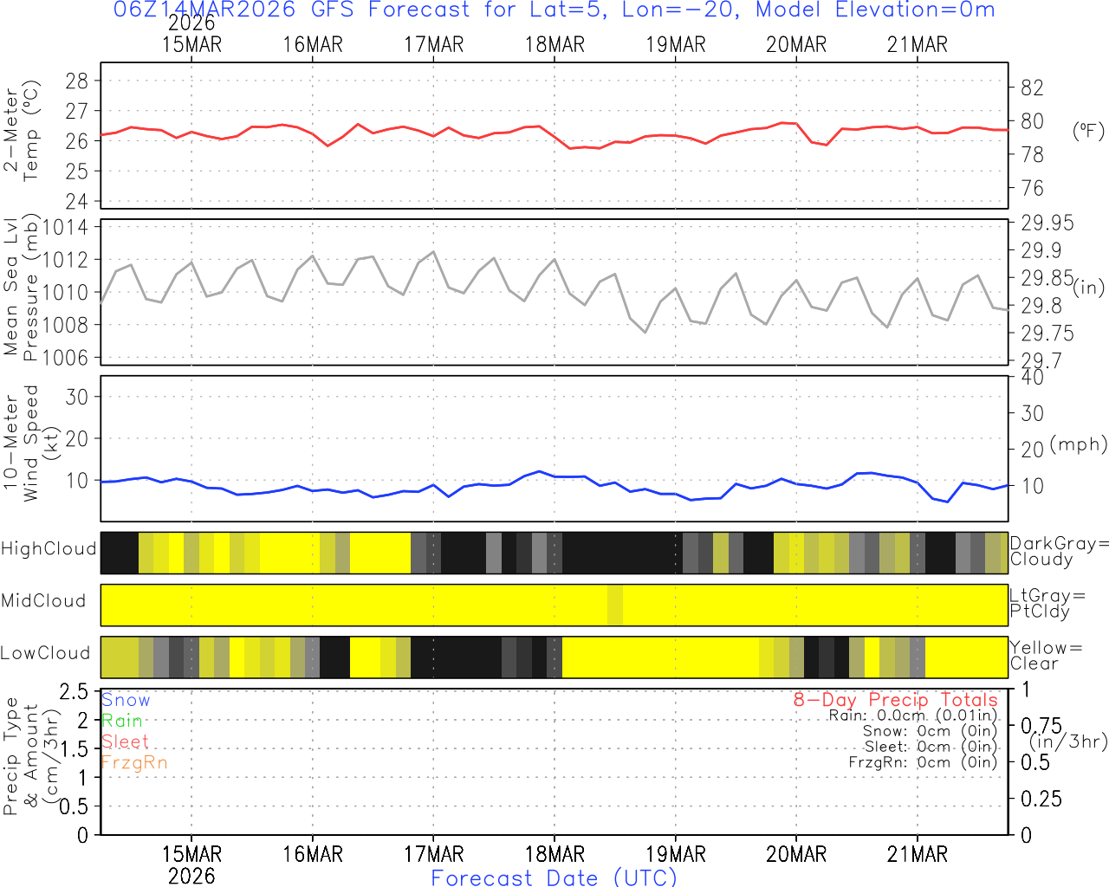Click the blue Snow legend entry
The image size is (1109, 887).
126,700
